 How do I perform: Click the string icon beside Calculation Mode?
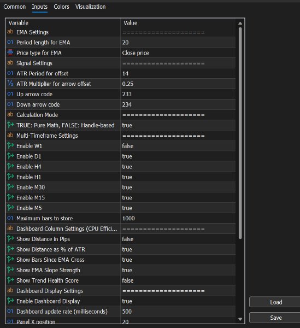[10, 115]
